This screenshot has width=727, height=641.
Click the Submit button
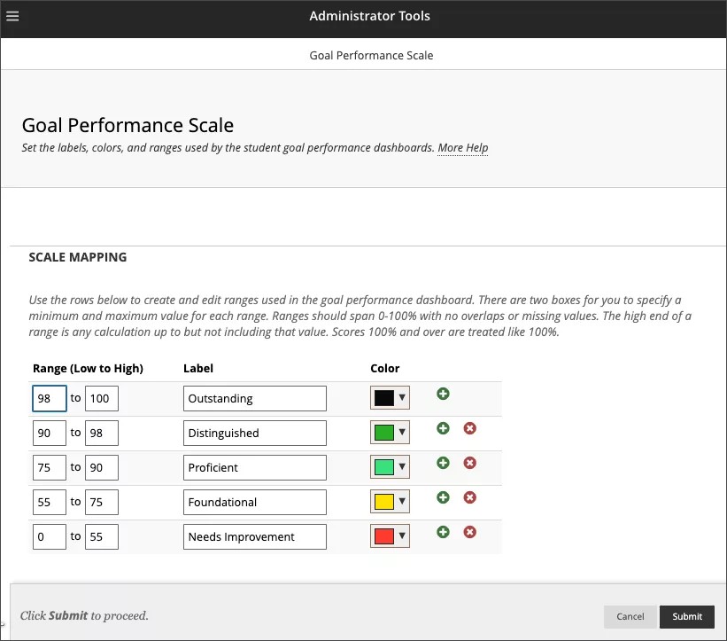tap(687, 616)
